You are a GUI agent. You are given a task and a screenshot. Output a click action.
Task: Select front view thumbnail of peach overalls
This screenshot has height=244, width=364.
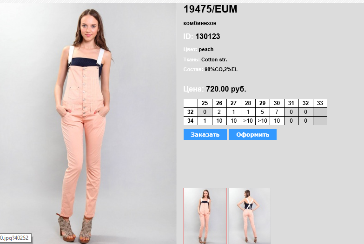205,216
